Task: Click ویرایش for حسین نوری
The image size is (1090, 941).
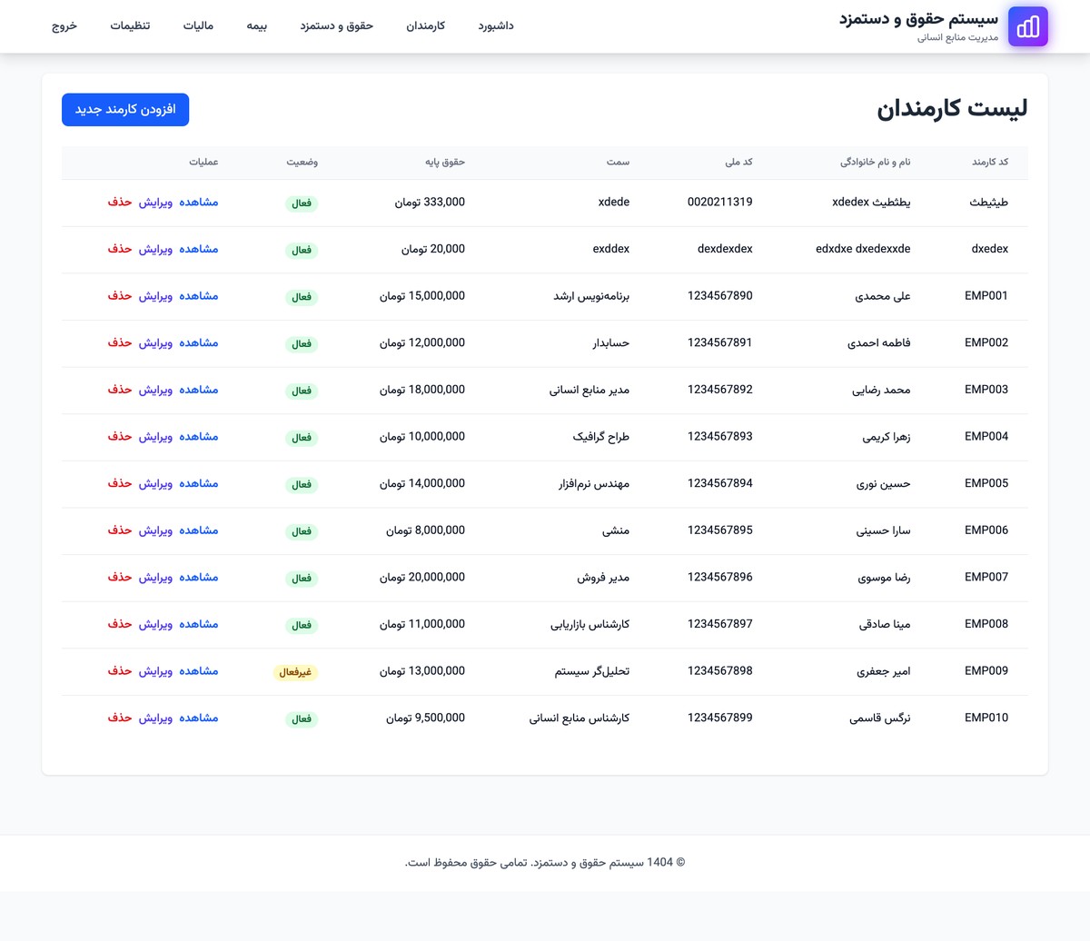Action: coord(155,484)
